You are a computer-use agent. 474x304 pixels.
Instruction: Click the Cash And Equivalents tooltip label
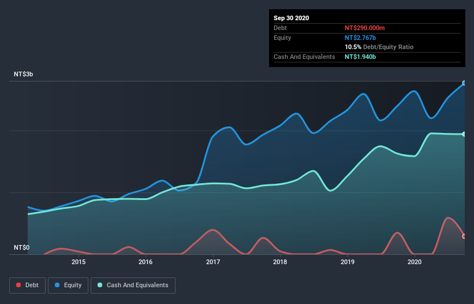click(x=304, y=57)
